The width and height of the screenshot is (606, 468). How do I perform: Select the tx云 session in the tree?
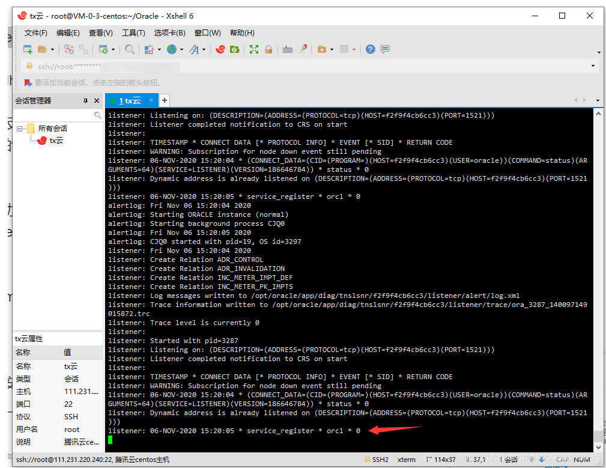pos(56,141)
